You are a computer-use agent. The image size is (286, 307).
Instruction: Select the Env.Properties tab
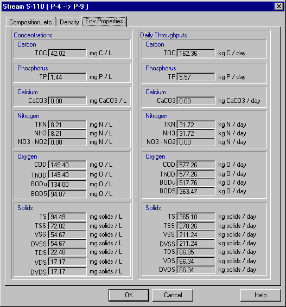pos(104,21)
